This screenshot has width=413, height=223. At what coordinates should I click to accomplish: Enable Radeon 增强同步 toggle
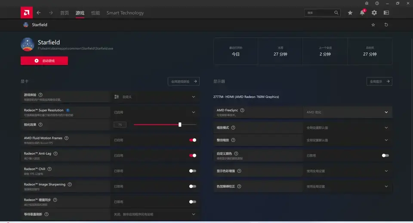pyautogui.click(x=193, y=202)
